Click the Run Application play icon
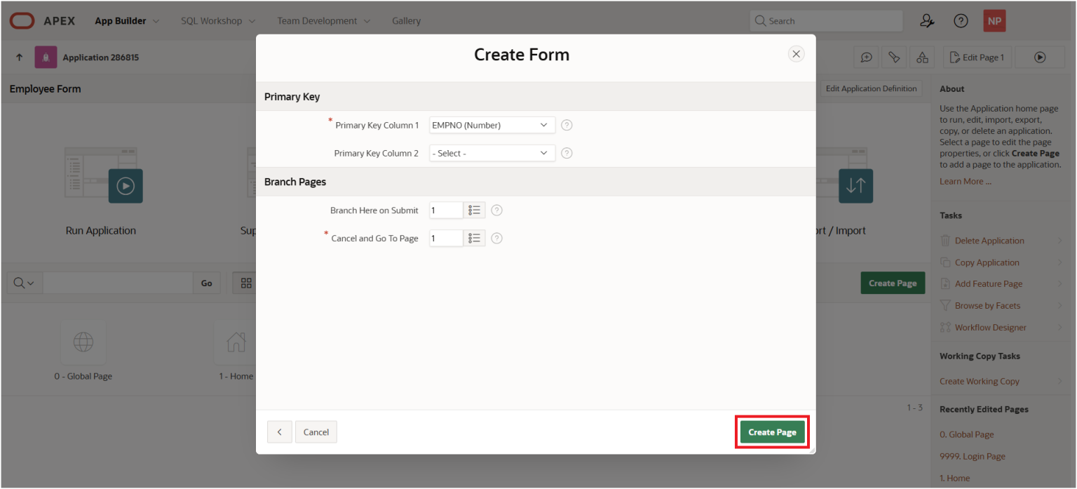Screen dimensions: 1077x489 [x=126, y=185]
